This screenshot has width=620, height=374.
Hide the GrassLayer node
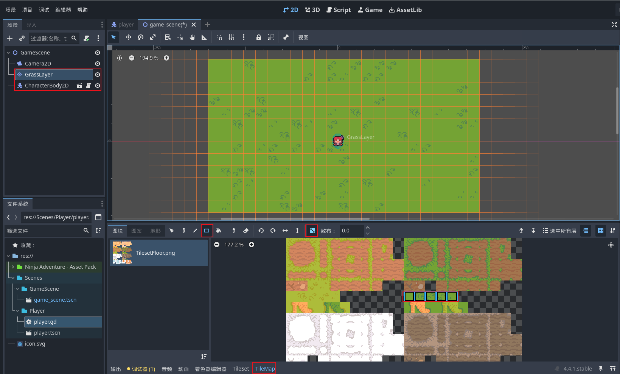pos(98,75)
